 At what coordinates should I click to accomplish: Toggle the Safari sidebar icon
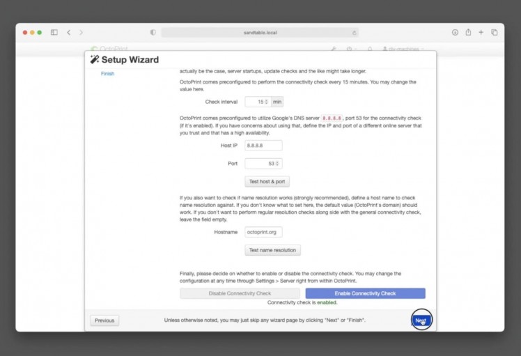pos(54,32)
